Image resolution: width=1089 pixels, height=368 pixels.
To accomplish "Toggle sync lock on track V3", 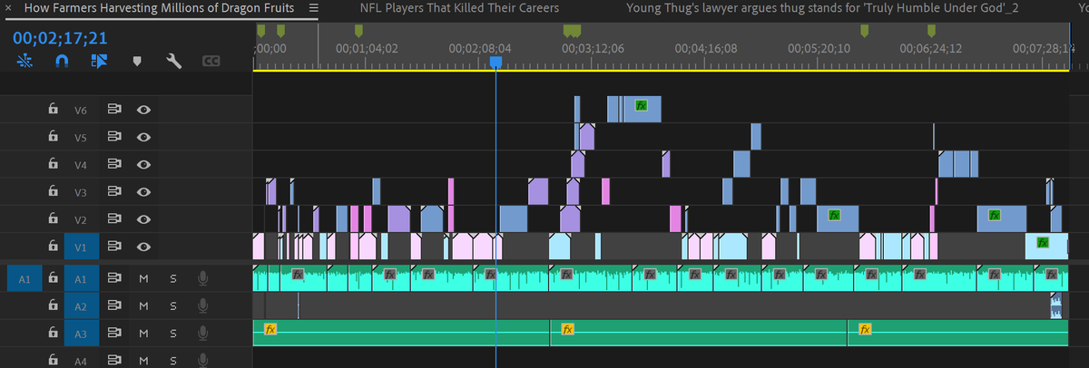I will point(115,191).
